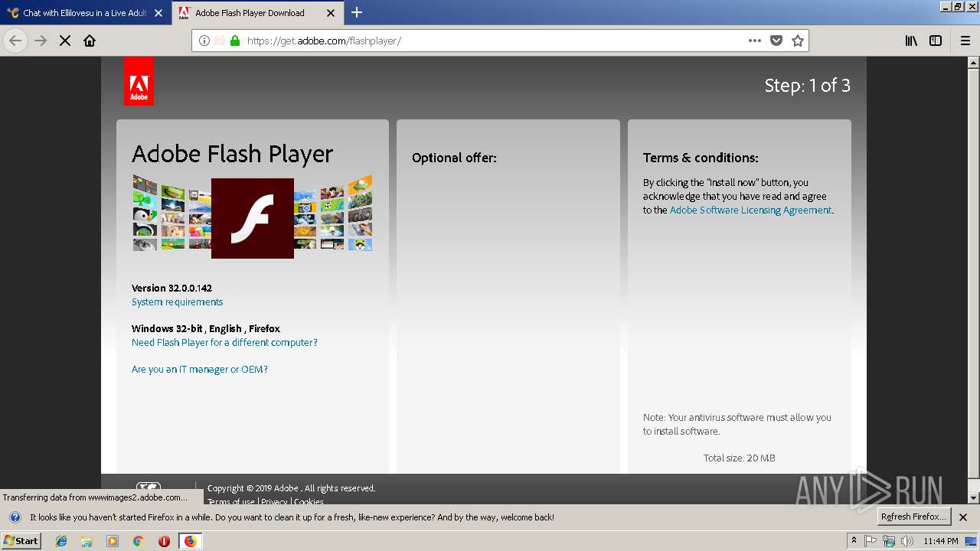Click the copyright 2019 Adobe text
The image size is (980, 551).
pos(291,488)
